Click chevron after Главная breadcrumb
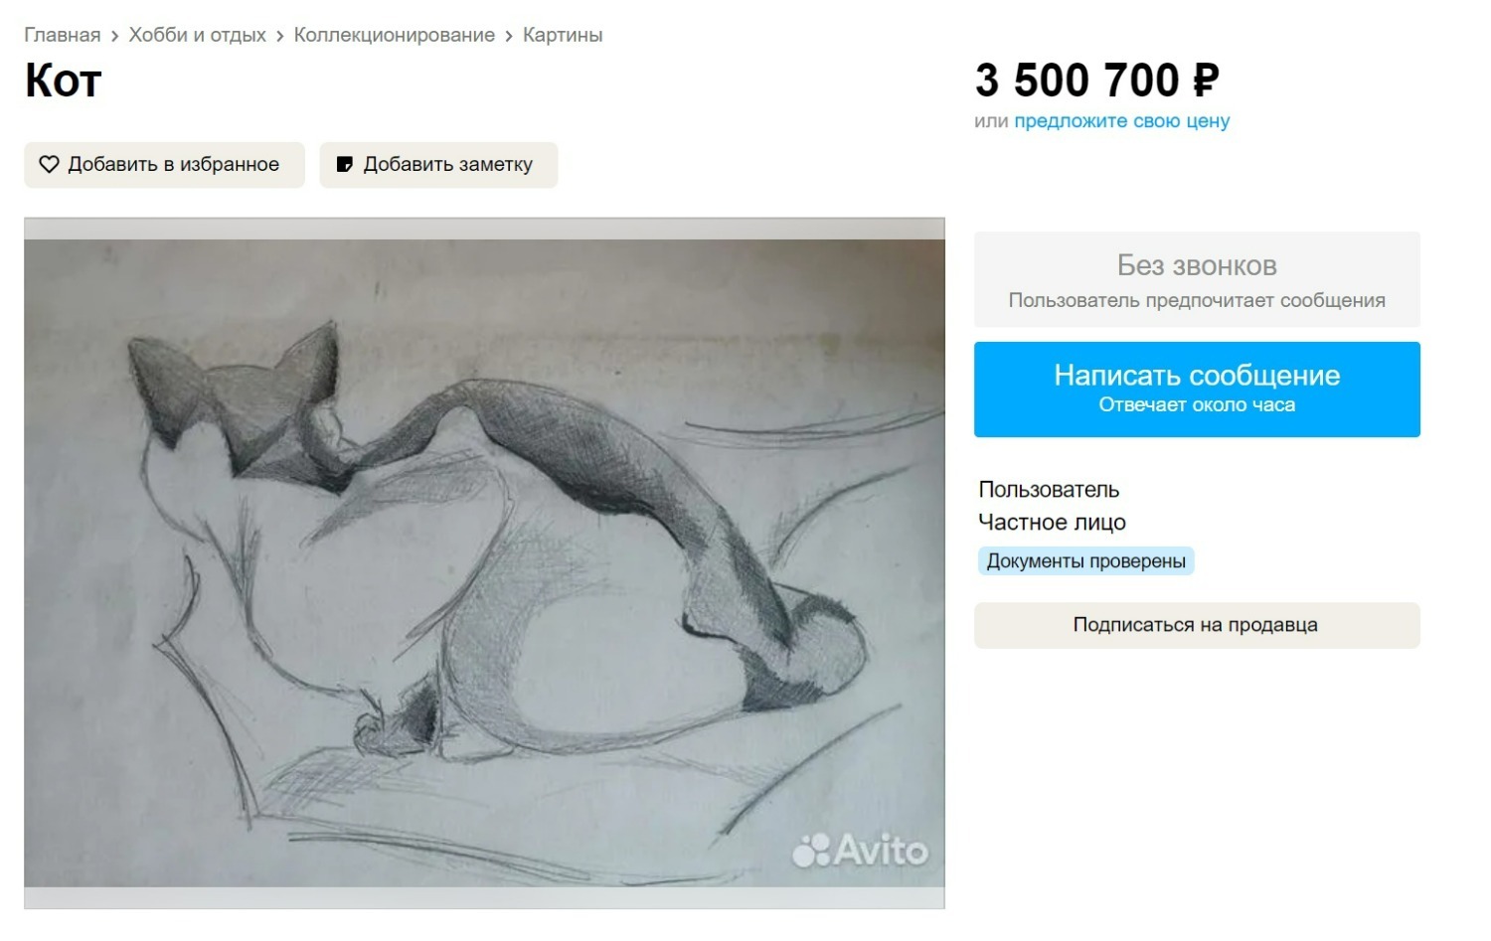The width and height of the screenshot is (1491, 941). [x=115, y=36]
